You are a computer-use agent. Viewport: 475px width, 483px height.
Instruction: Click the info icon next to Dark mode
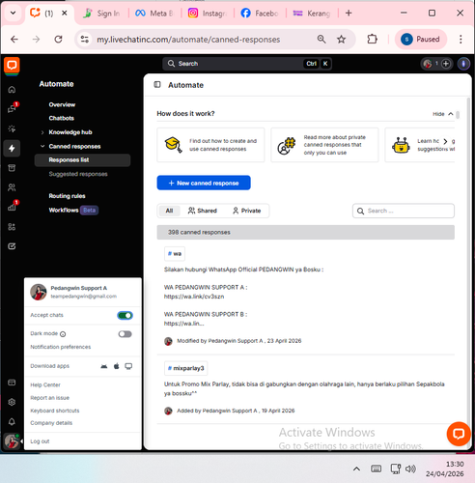63,334
